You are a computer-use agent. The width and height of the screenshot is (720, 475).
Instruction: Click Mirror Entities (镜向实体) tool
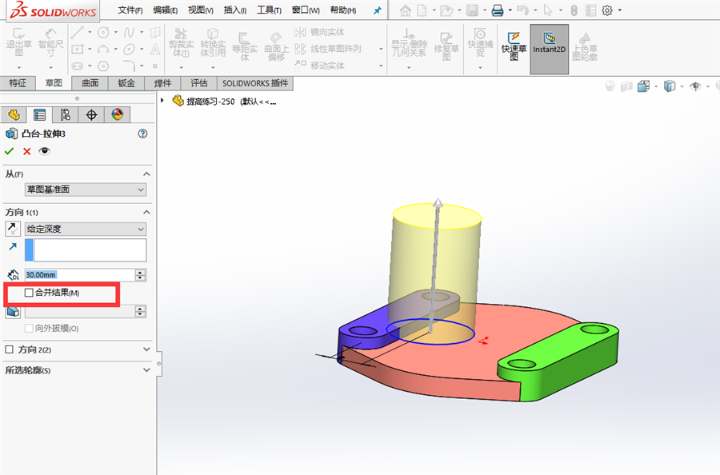319,32
